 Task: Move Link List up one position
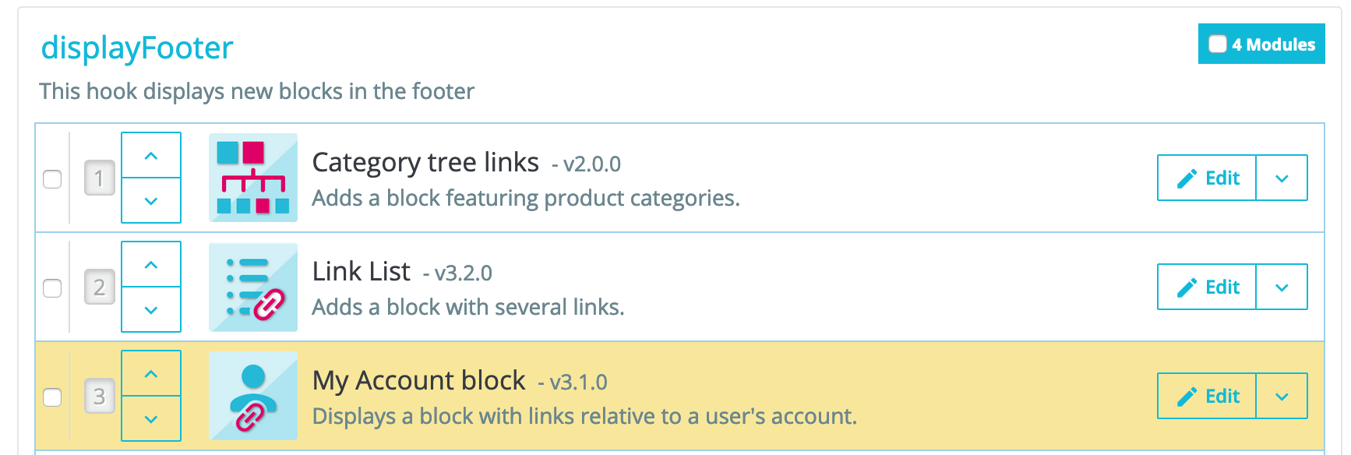pos(151,264)
